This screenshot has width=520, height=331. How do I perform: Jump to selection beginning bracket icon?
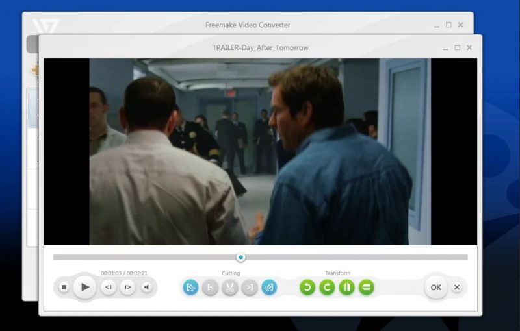(x=210, y=287)
